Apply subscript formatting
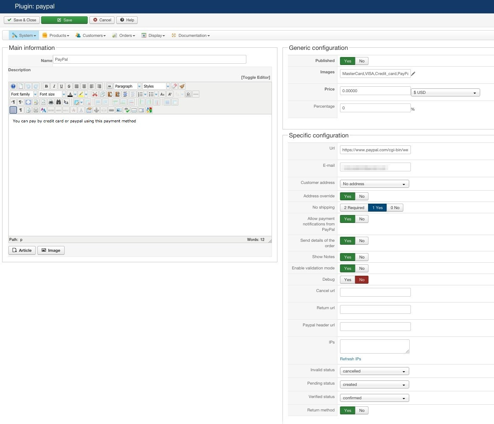The width and height of the screenshot is (494, 424). click(x=162, y=94)
